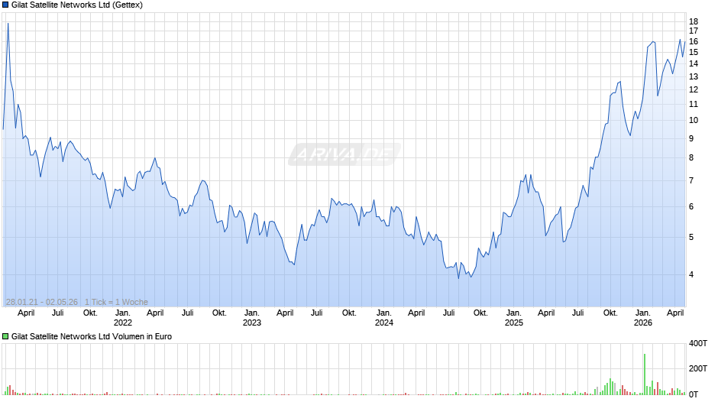Click the volume axis label 400T

[x=698, y=343]
